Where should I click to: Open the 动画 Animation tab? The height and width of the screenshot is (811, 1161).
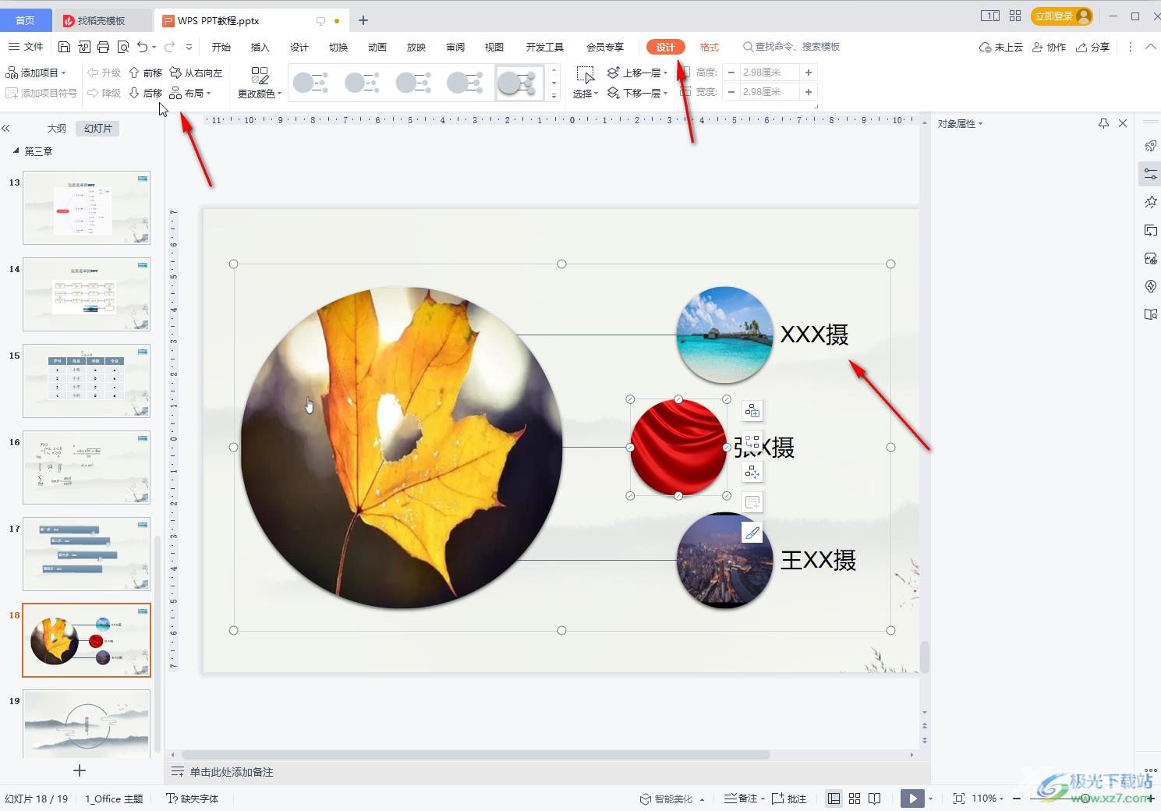[377, 47]
